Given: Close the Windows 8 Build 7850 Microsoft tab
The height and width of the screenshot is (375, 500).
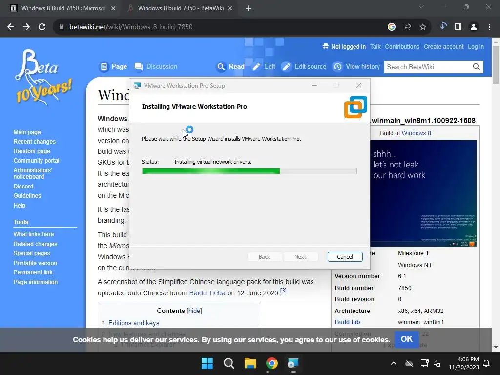Looking at the screenshot, I should pyautogui.click(x=113, y=8).
